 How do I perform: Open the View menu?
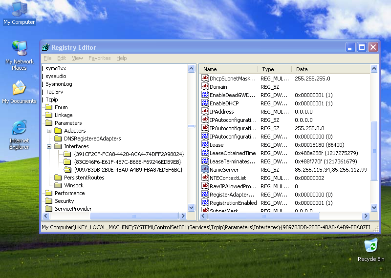pos(77,58)
